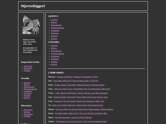Open the Projects link in sidebar
The width and height of the screenshot is (166, 124).
pos(27,71)
